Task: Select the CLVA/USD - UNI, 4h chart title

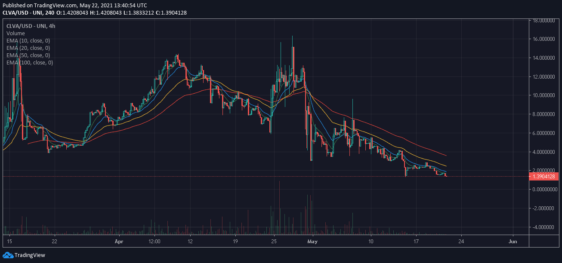Action: click(31, 26)
